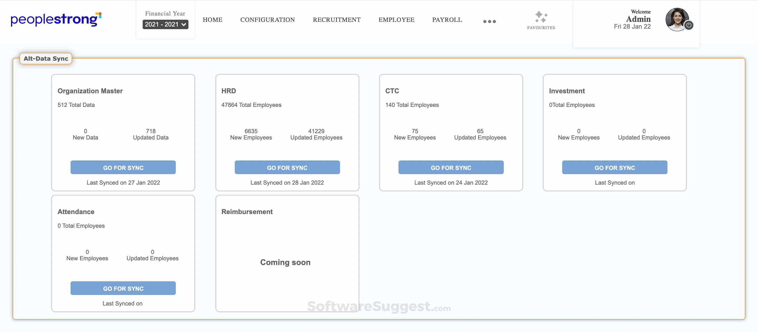Open the PAYROLL menu
The width and height of the screenshot is (758, 332).
tap(447, 20)
